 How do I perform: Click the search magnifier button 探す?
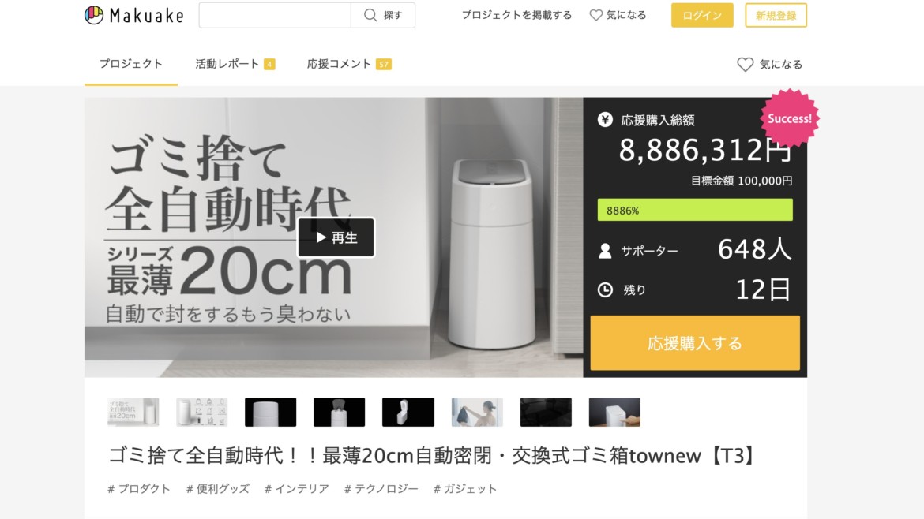383,15
